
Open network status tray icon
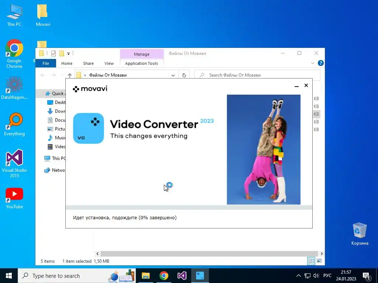307,276
